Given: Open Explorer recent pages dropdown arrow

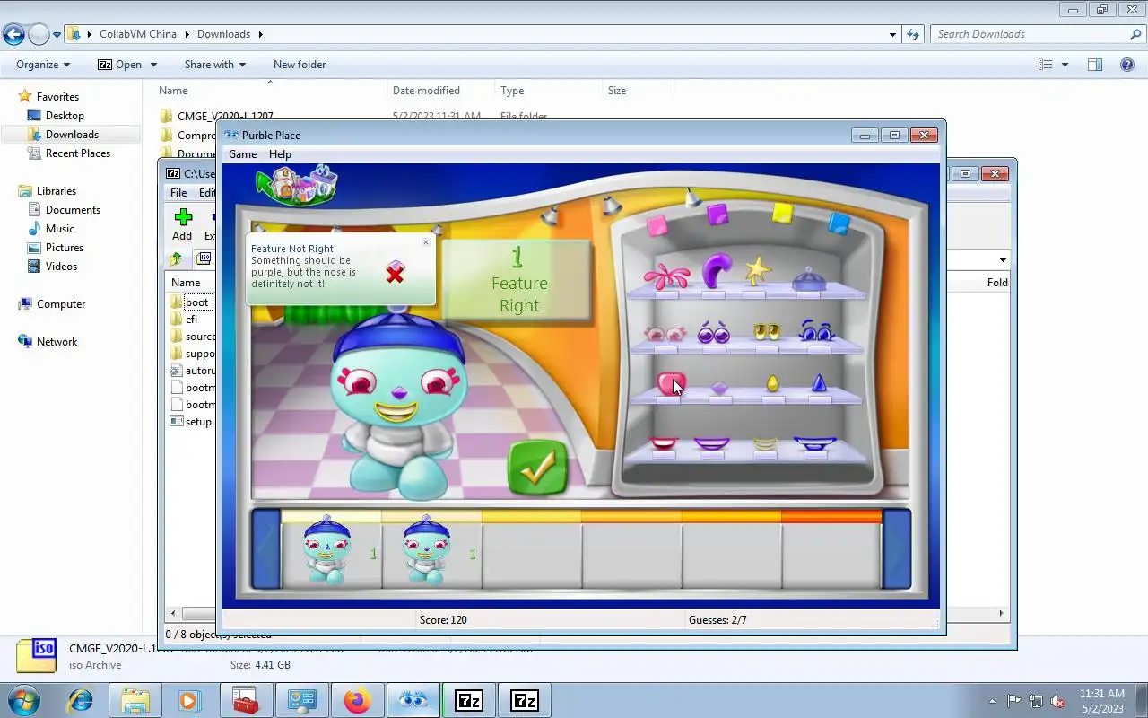Looking at the screenshot, I should click(x=57, y=35).
